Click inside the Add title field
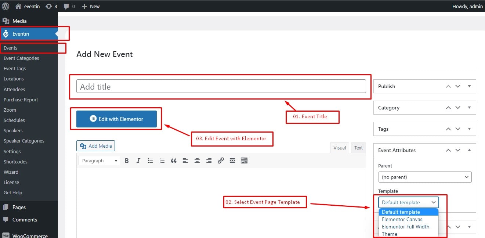 click(220, 86)
